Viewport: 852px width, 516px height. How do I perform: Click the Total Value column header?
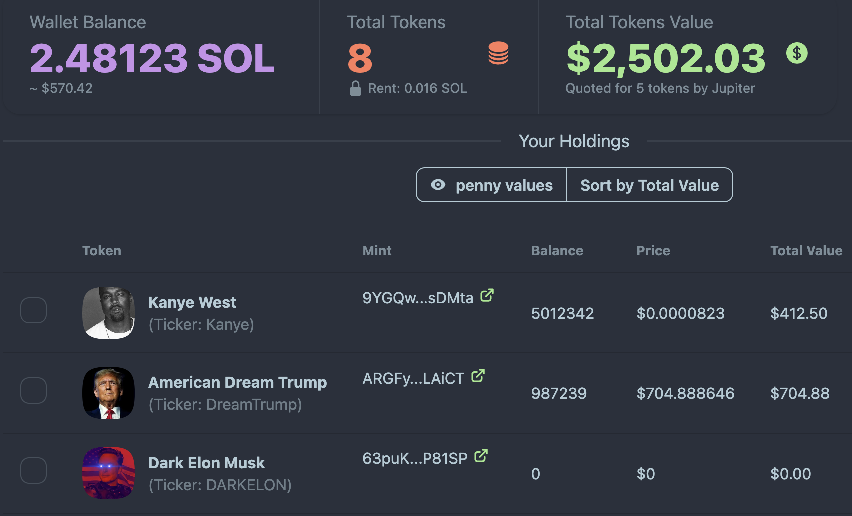(x=806, y=251)
